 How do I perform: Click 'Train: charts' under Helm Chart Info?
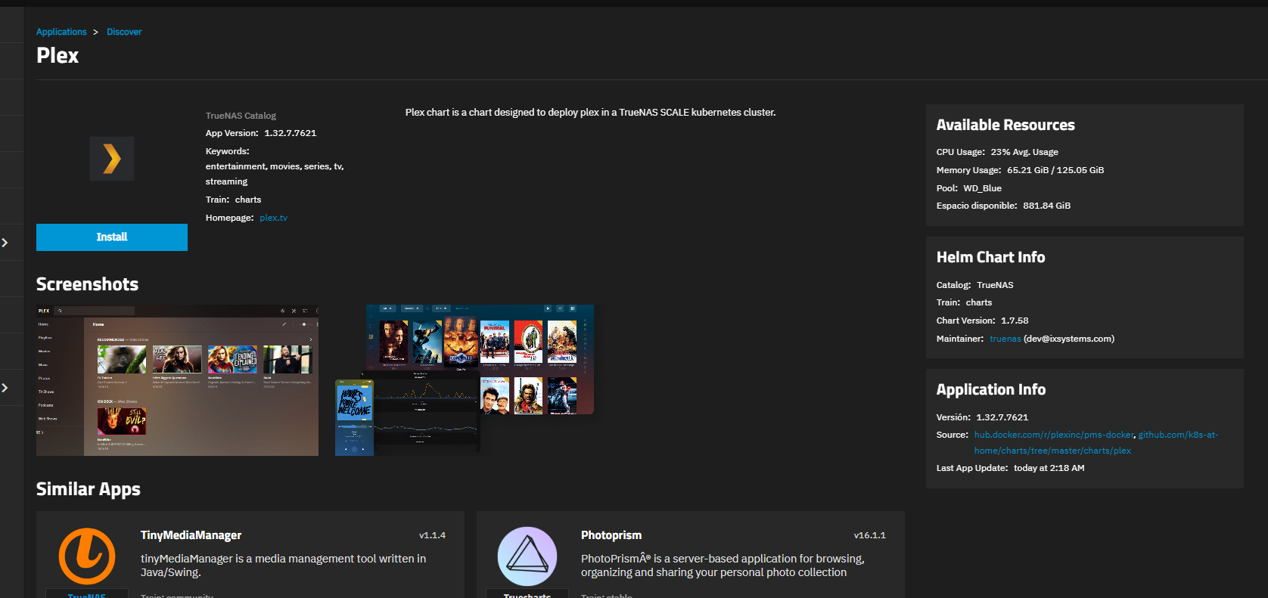965,302
